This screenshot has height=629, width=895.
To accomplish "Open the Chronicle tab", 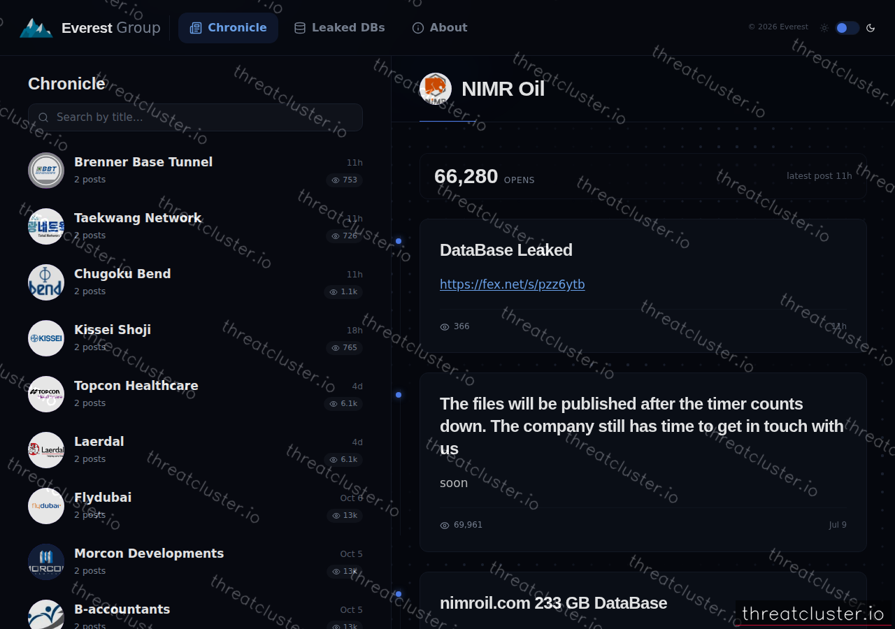I will click(228, 28).
